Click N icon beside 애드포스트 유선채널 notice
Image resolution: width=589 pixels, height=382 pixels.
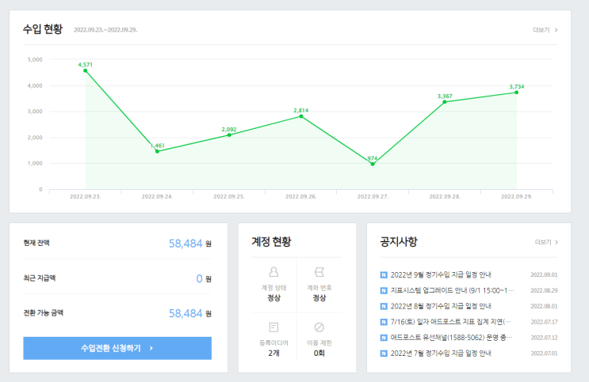click(x=384, y=338)
